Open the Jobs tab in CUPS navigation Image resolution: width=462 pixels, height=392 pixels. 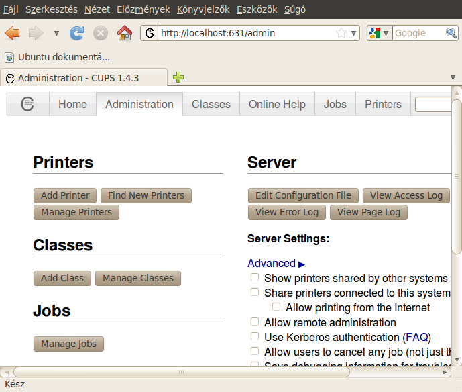[x=335, y=104]
